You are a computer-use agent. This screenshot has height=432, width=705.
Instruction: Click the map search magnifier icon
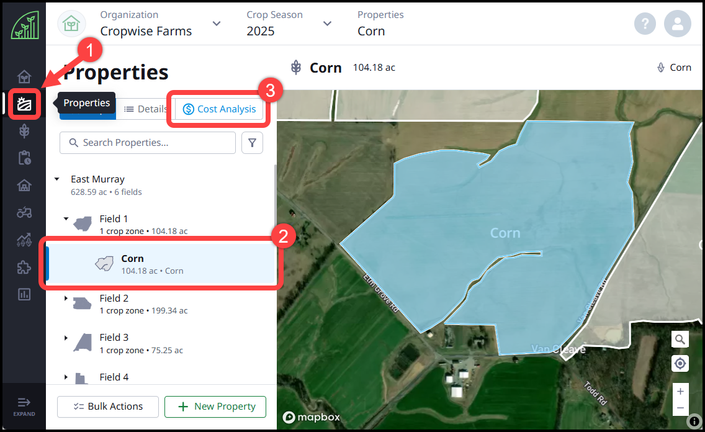(x=680, y=339)
